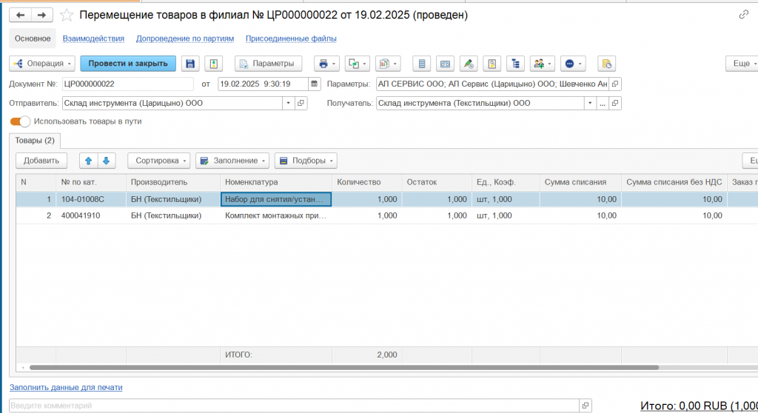Copy document link via chain icon
Image resolution: width=758 pixels, height=413 pixels.
point(743,15)
